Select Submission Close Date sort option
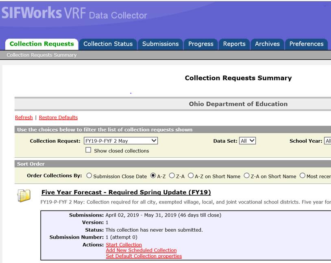Viewport: 331px width, 263px height. point(89,176)
